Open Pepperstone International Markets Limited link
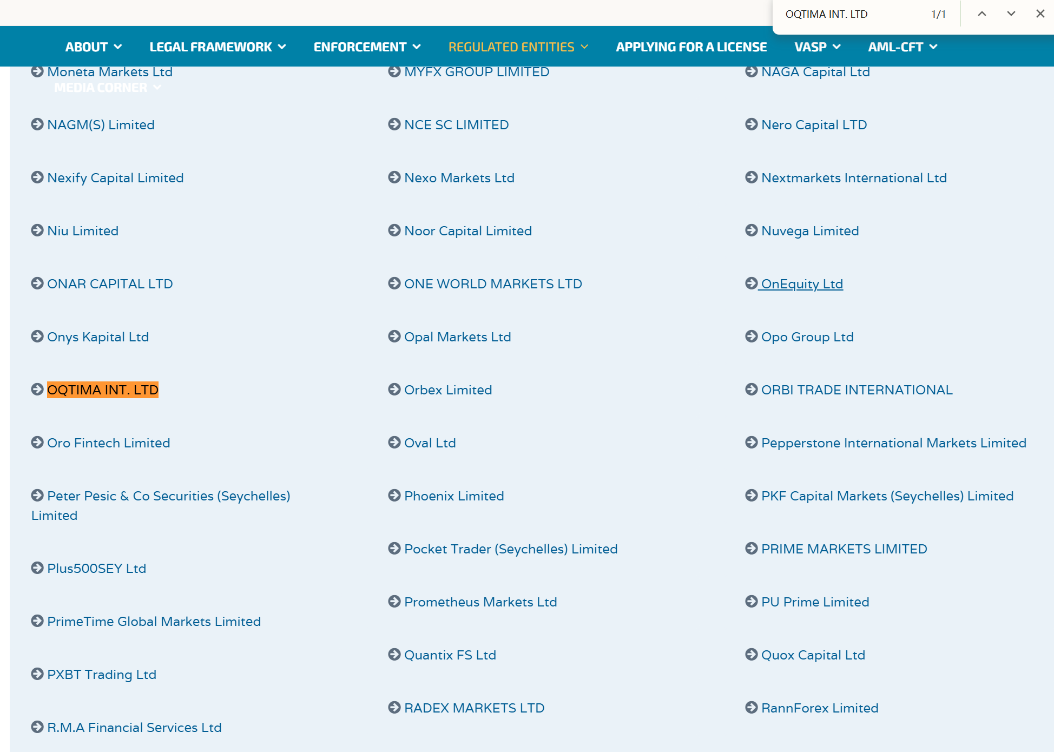This screenshot has width=1054, height=752. click(894, 443)
